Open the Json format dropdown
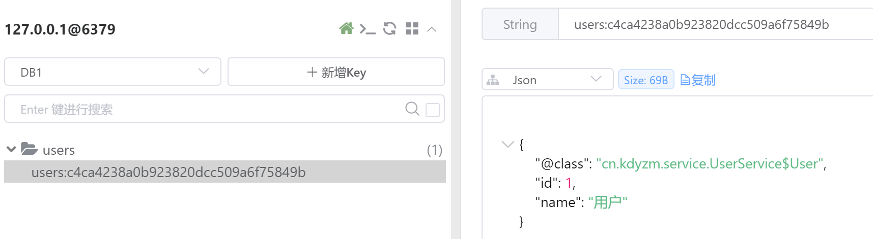The image size is (873, 239). [547, 80]
